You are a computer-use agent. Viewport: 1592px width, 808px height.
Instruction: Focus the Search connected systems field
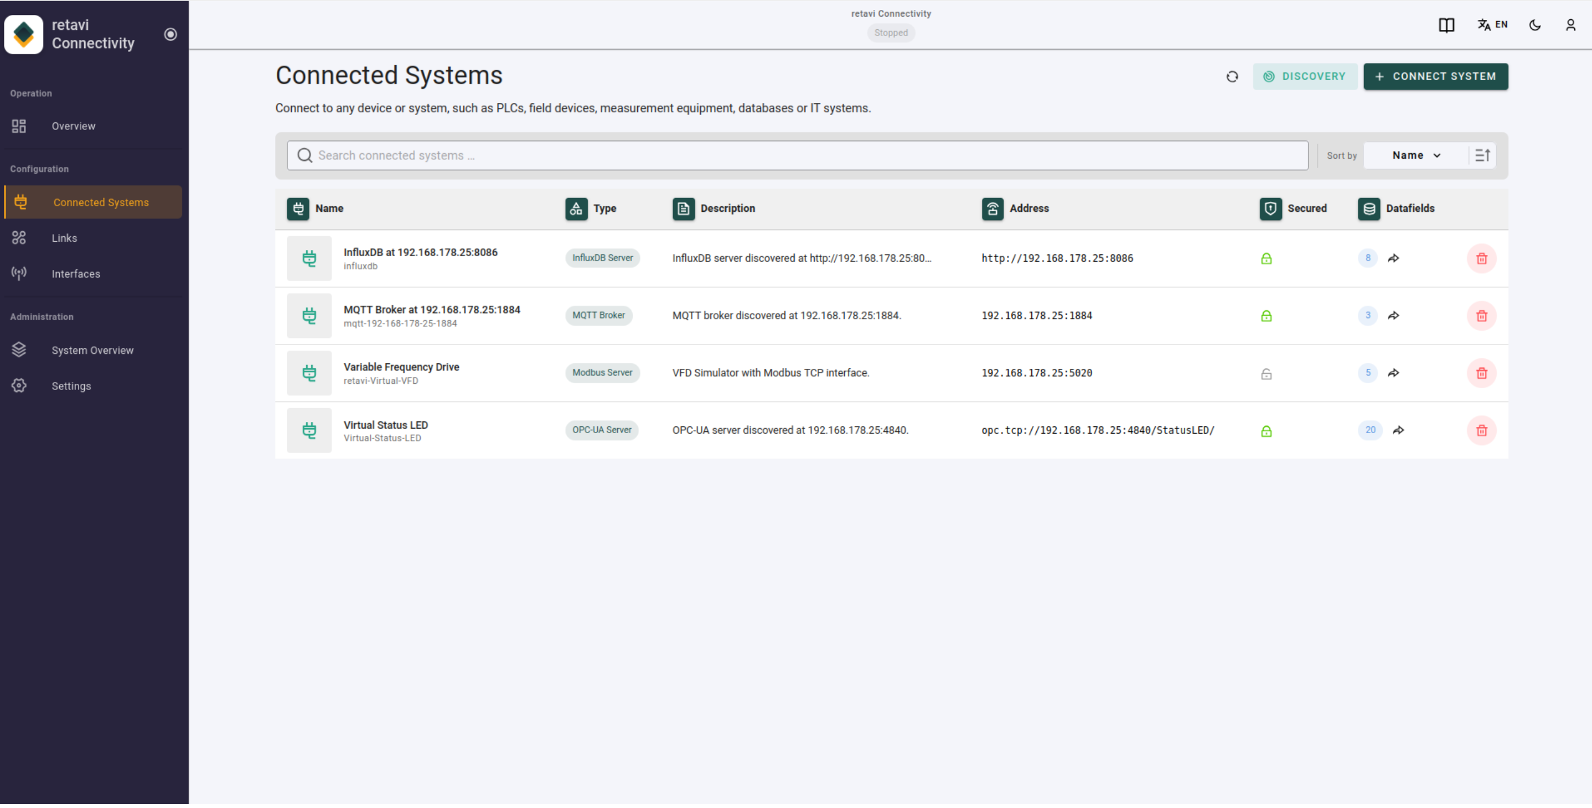(x=797, y=155)
